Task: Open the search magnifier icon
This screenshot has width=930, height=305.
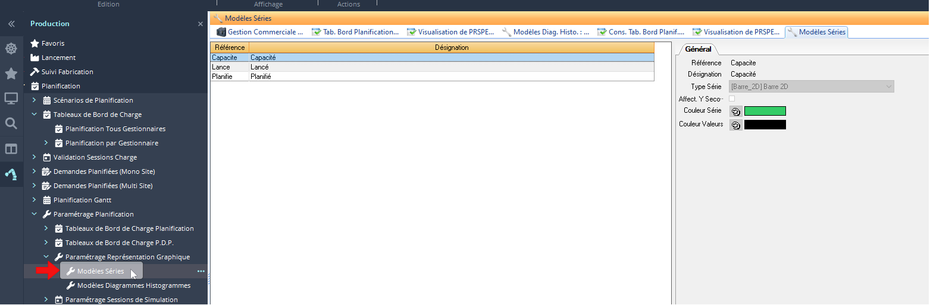Action: click(x=11, y=123)
